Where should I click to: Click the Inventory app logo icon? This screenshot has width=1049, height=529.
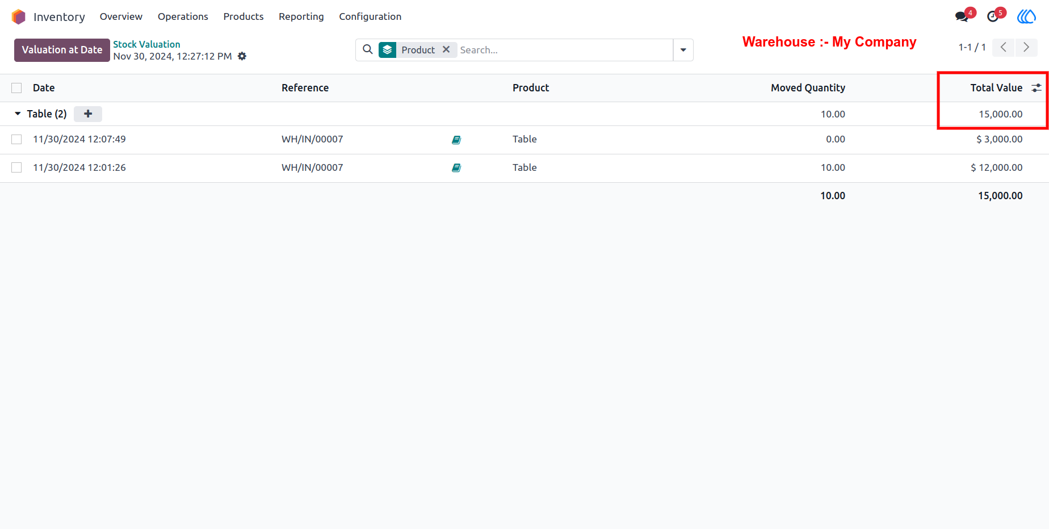(x=19, y=17)
